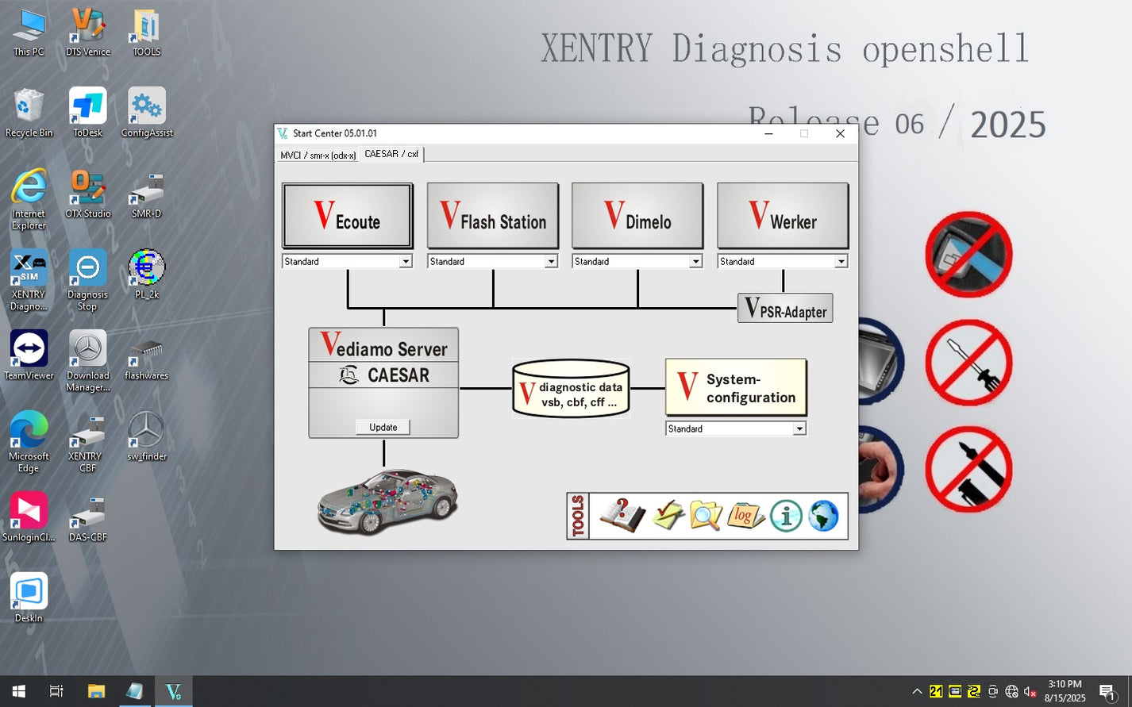Open the log folder tool in TOOLS bar
The height and width of the screenshot is (707, 1132).
745,516
